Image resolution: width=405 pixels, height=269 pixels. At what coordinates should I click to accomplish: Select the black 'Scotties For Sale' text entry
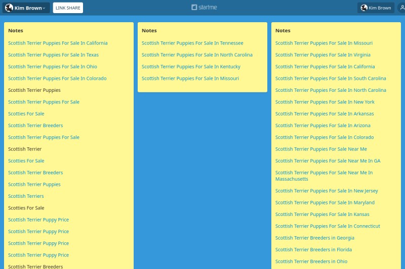point(26,208)
